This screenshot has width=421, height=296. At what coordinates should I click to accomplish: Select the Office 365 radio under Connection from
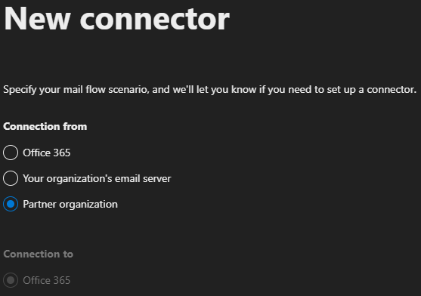click(11, 153)
